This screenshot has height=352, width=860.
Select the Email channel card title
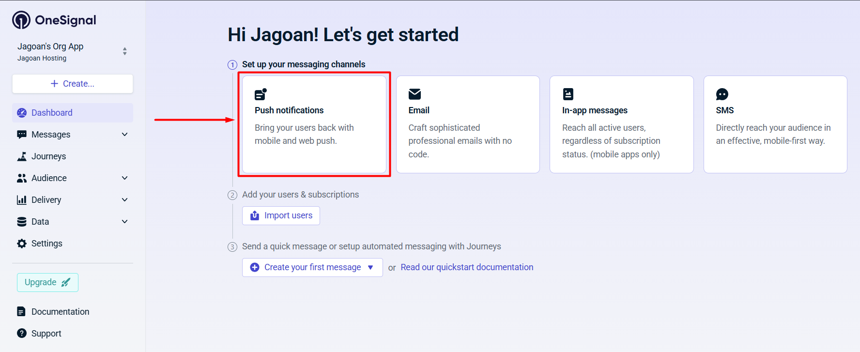point(419,110)
